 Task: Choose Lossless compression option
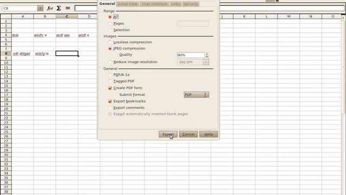[110, 42]
